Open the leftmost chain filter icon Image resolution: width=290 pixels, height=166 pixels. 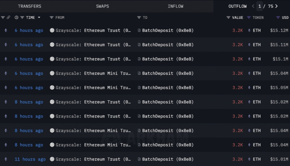tap(3, 17)
